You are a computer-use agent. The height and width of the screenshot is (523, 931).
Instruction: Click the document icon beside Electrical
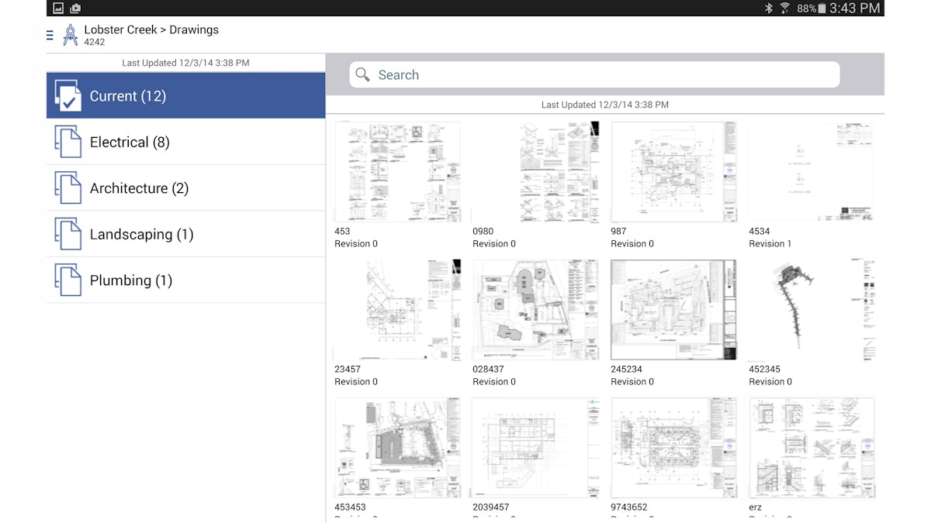click(x=68, y=142)
